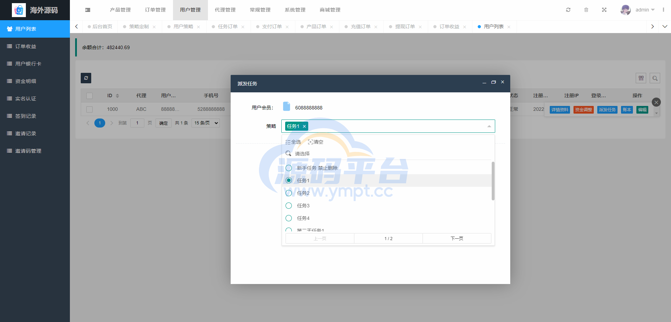Collapse the 策略 dropdown using its arrow
This screenshot has width=671, height=322.
(x=489, y=126)
